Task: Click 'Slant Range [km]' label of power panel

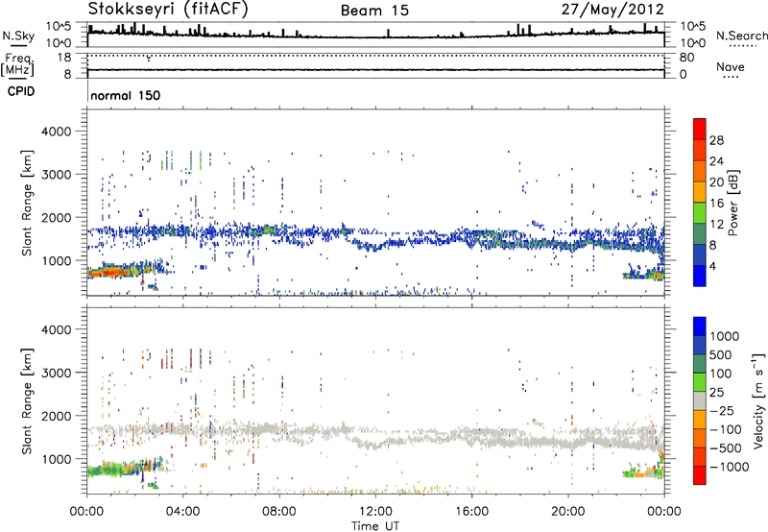Action: (27, 203)
